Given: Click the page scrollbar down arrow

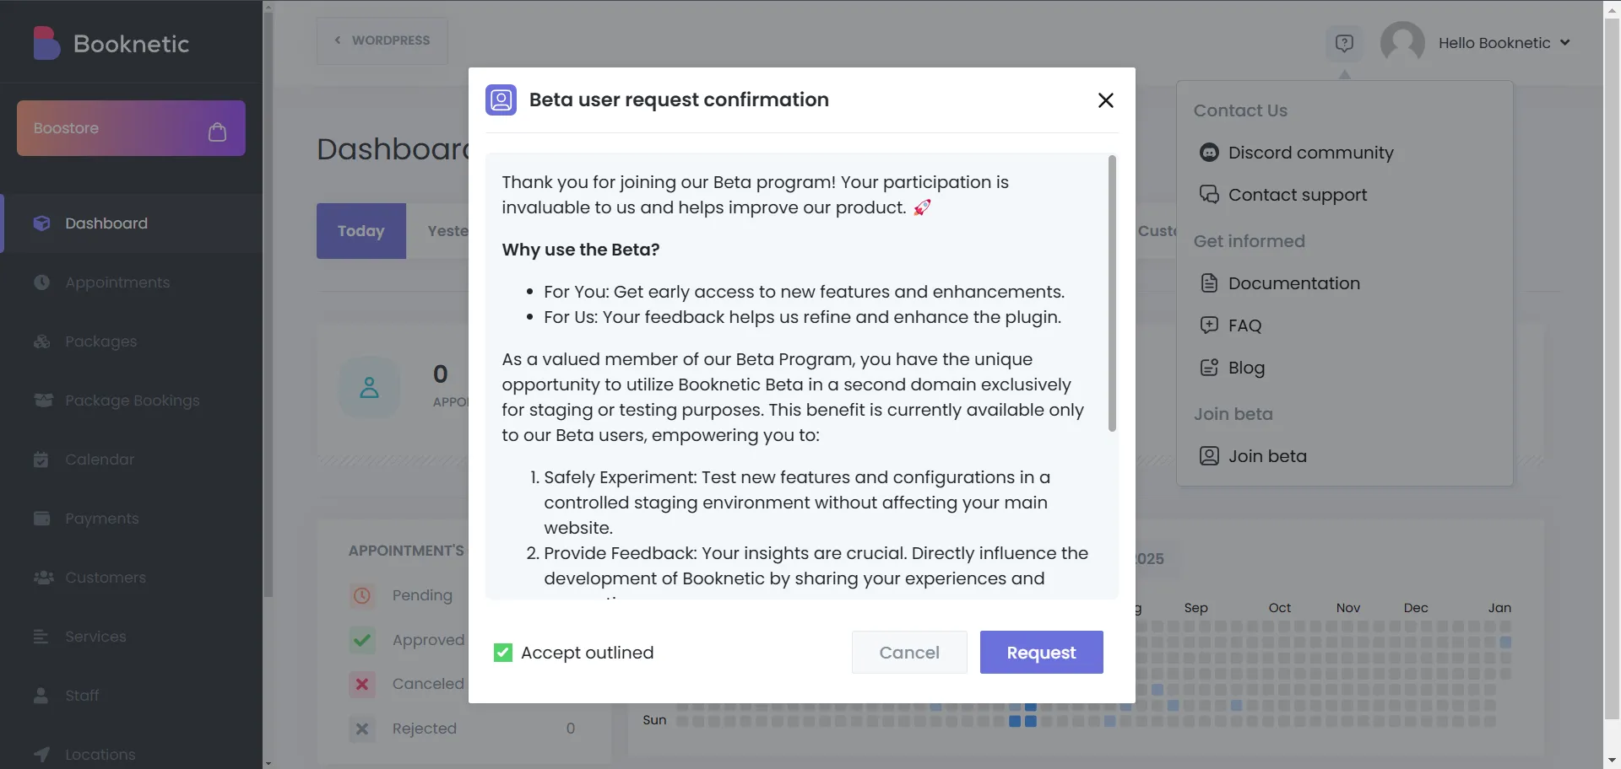Looking at the screenshot, I should (x=1612, y=761).
